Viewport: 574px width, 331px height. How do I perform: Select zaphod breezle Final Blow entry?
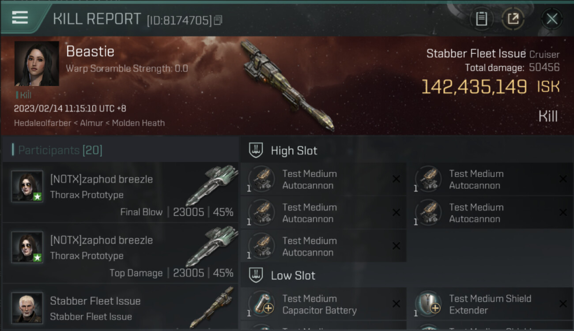[x=121, y=192]
